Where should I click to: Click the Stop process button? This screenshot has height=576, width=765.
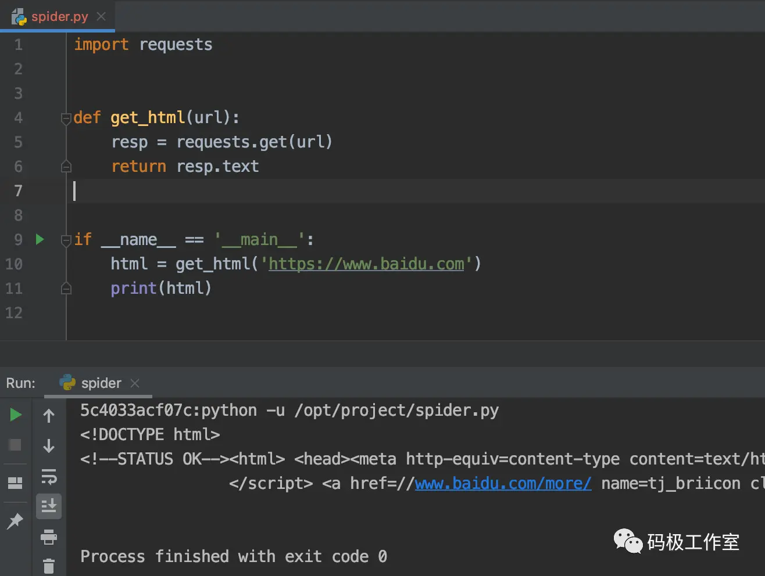coord(15,445)
